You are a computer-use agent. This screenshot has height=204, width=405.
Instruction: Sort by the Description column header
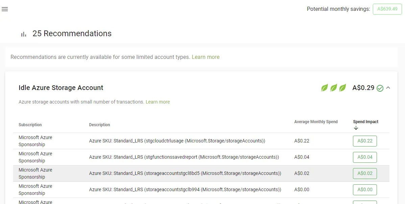[99, 124]
